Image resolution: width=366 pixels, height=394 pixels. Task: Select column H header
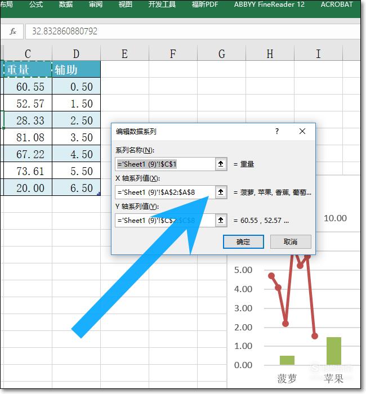(x=270, y=53)
